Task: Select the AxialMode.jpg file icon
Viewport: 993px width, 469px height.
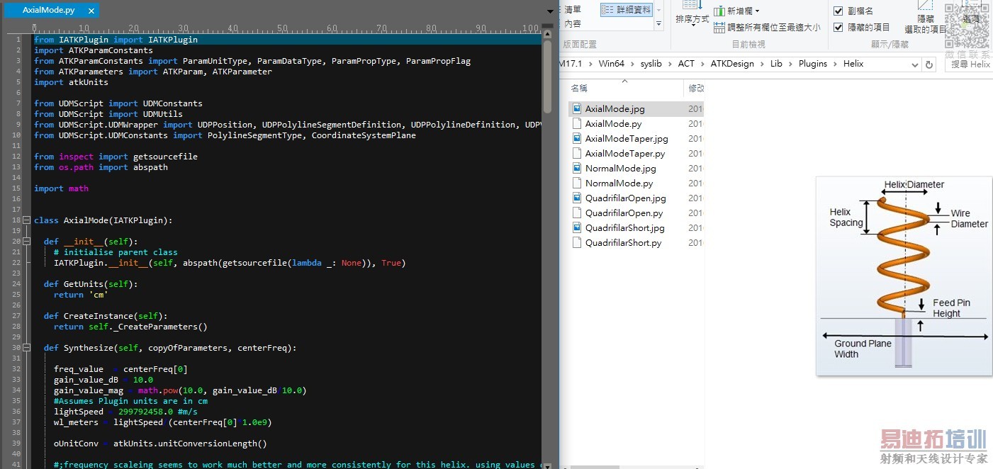Action: [x=577, y=109]
